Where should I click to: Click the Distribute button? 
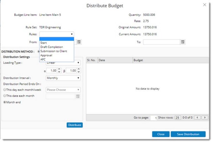click(74, 125)
